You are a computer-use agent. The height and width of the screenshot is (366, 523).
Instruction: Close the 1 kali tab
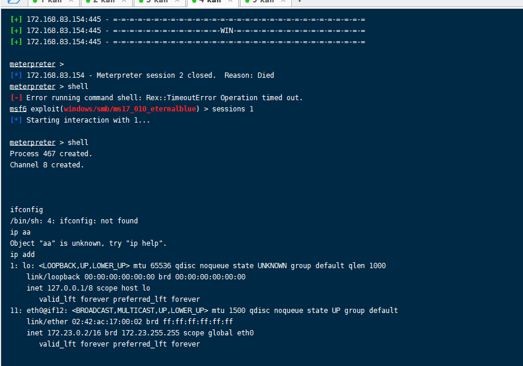71,1
